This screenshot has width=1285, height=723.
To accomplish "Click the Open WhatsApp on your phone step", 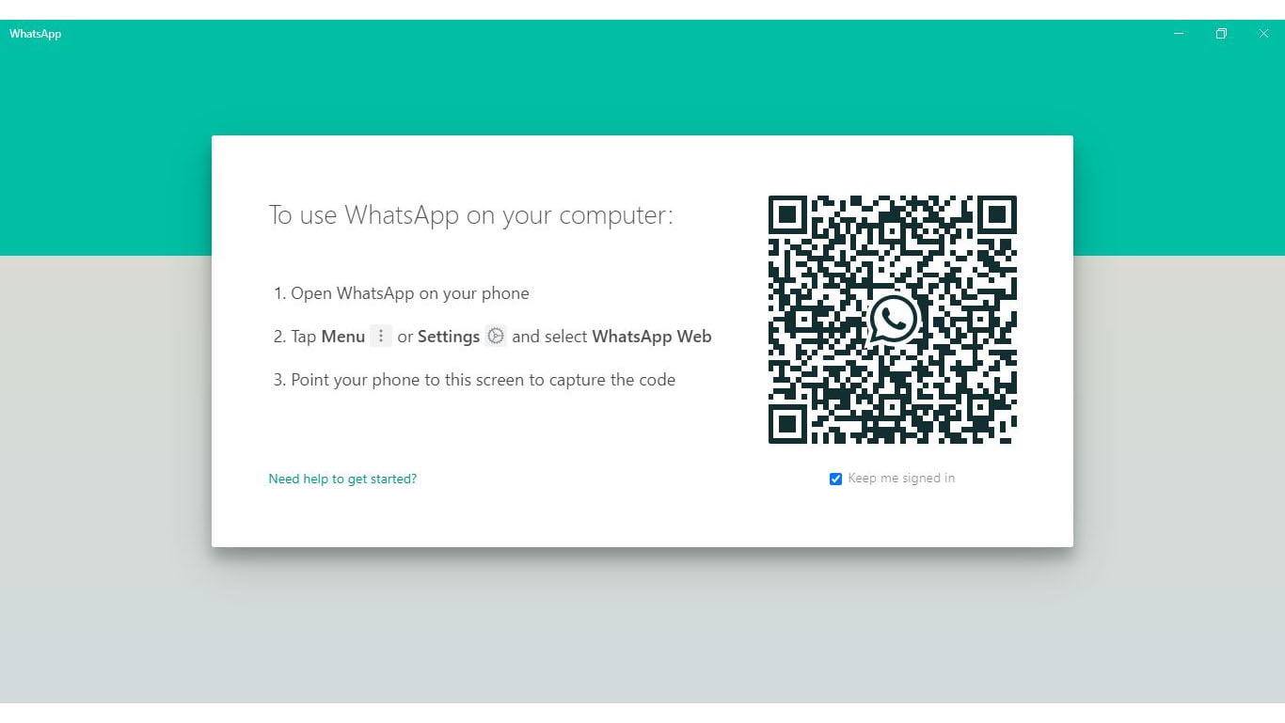I will (402, 293).
